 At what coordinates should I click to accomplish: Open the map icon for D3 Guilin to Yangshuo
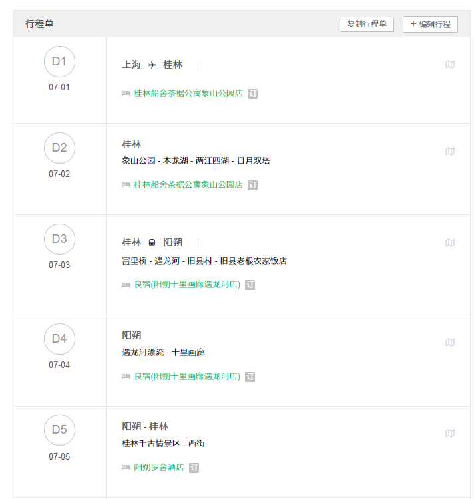449,242
